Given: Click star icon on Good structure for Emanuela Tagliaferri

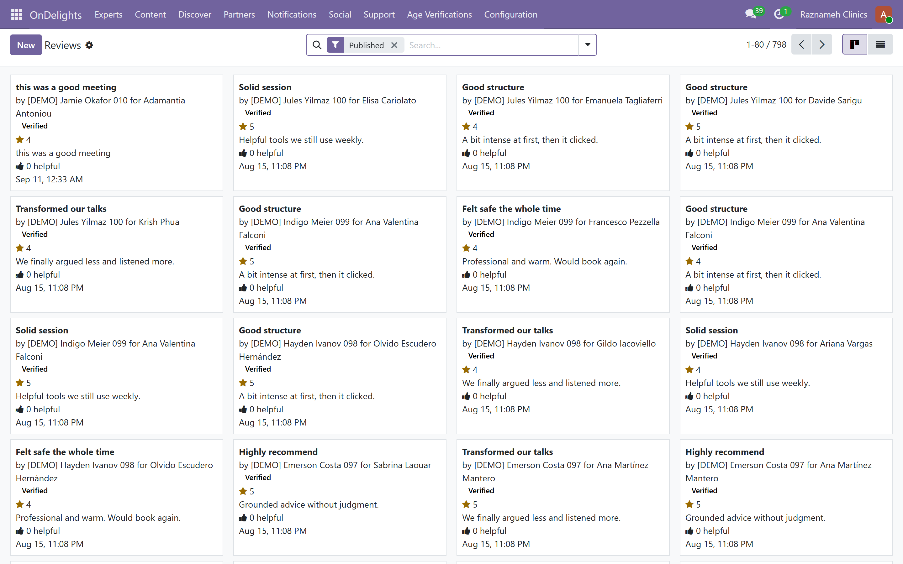Looking at the screenshot, I should coord(466,127).
